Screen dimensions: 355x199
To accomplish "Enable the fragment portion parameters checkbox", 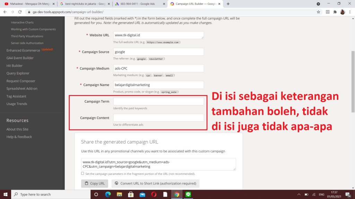I will coord(83,173).
